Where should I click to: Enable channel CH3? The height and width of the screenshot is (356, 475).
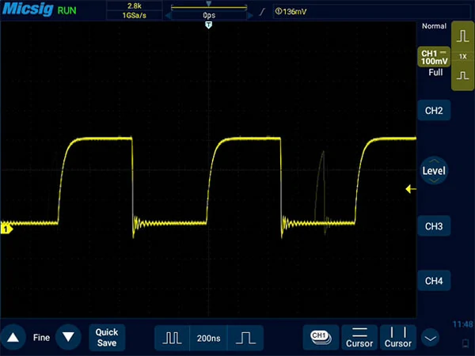click(434, 226)
